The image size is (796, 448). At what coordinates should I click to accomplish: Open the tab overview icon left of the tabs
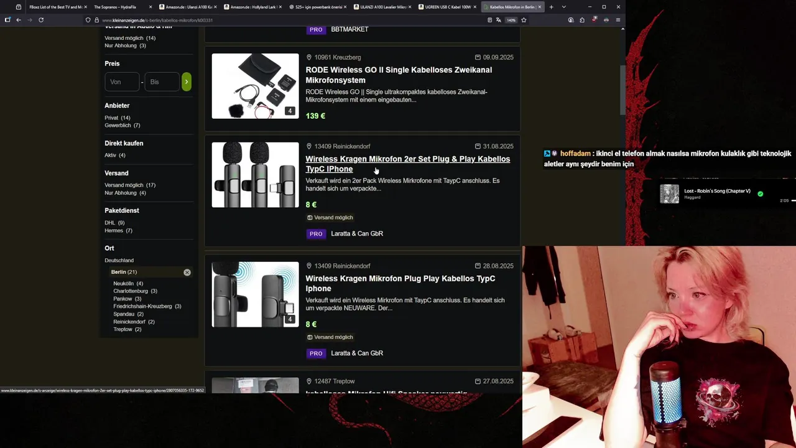19,7
